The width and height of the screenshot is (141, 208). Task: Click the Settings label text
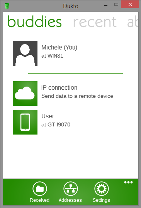click(x=101, y=200)
